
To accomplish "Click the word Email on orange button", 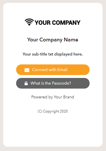I will pos(62,70).
